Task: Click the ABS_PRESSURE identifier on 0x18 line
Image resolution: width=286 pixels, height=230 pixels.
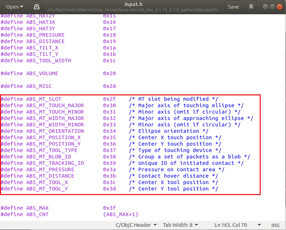Action: (x=45, y=35)
